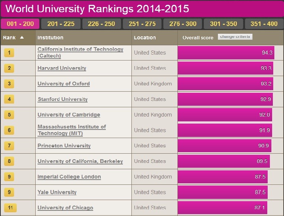Click the Institution column header

click(50, 37)
